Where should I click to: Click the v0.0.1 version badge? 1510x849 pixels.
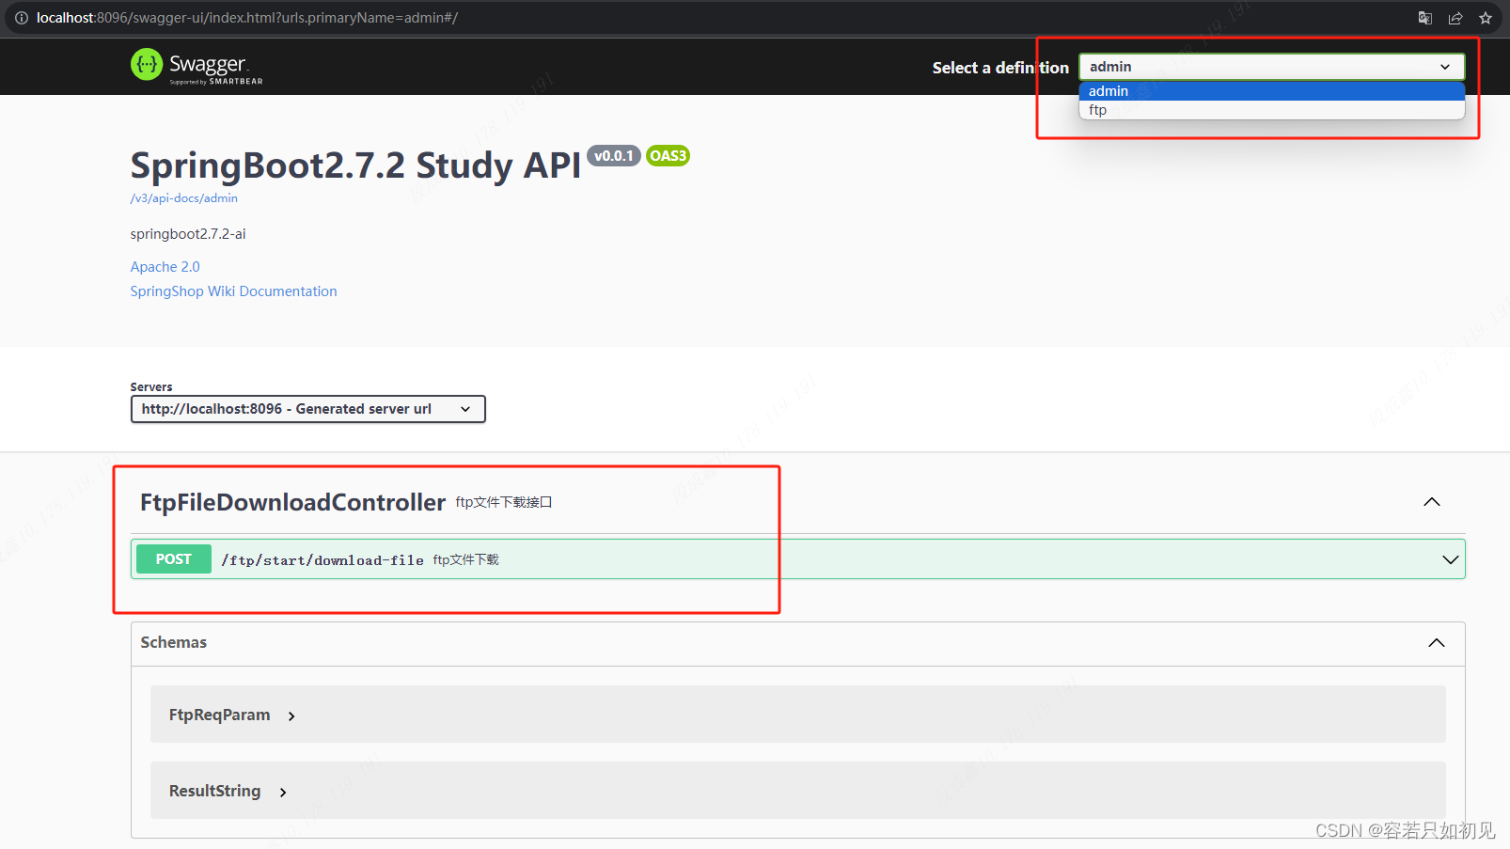(614, 155)
